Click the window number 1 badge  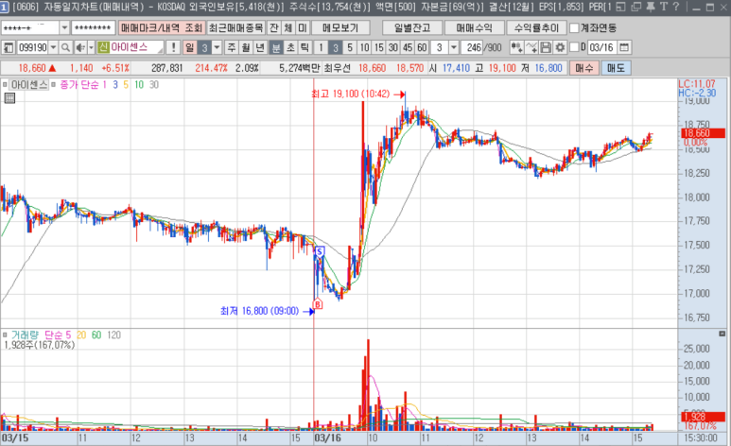[x=4, y=7]
